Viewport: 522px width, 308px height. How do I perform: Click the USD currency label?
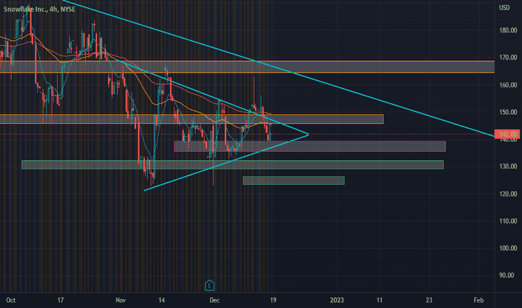504,8
